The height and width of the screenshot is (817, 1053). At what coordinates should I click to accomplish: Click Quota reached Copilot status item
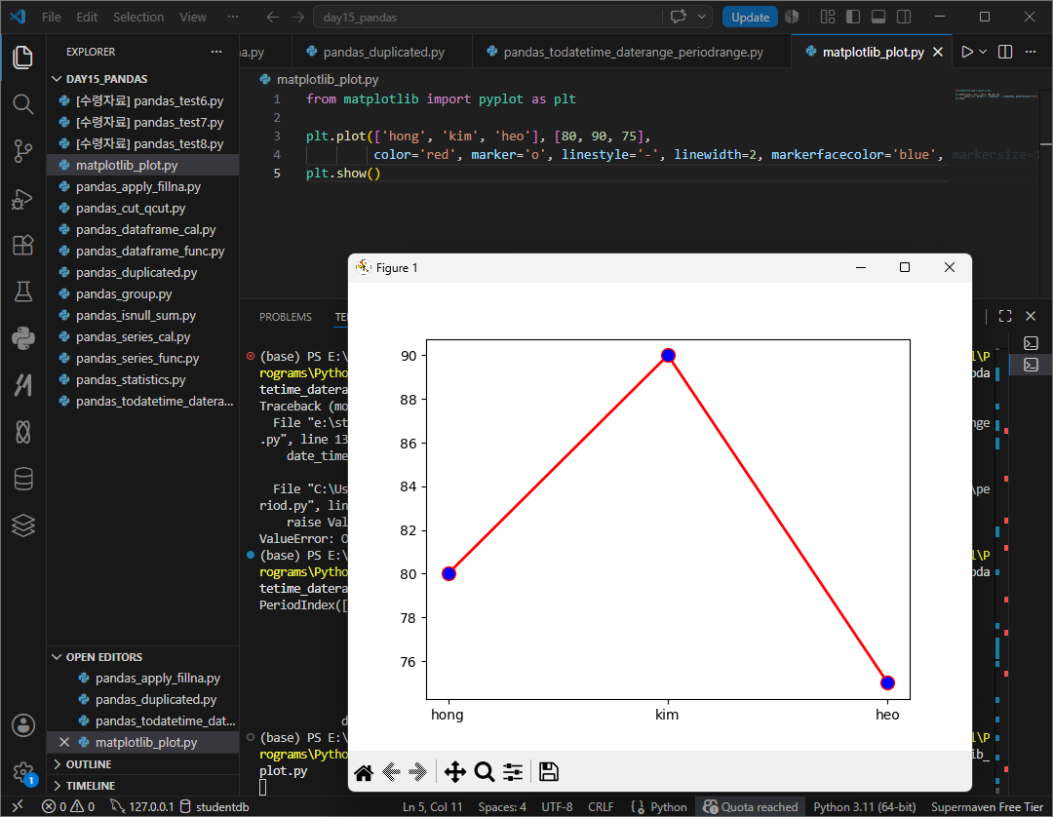[x=750, y=807]
